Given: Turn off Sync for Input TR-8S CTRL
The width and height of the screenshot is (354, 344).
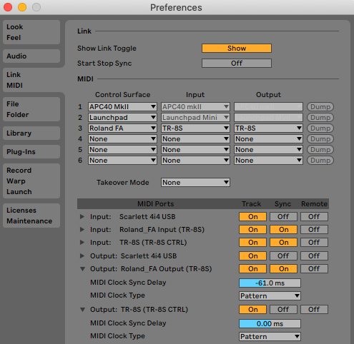Looking at the screenshot, I should (283, 243).
